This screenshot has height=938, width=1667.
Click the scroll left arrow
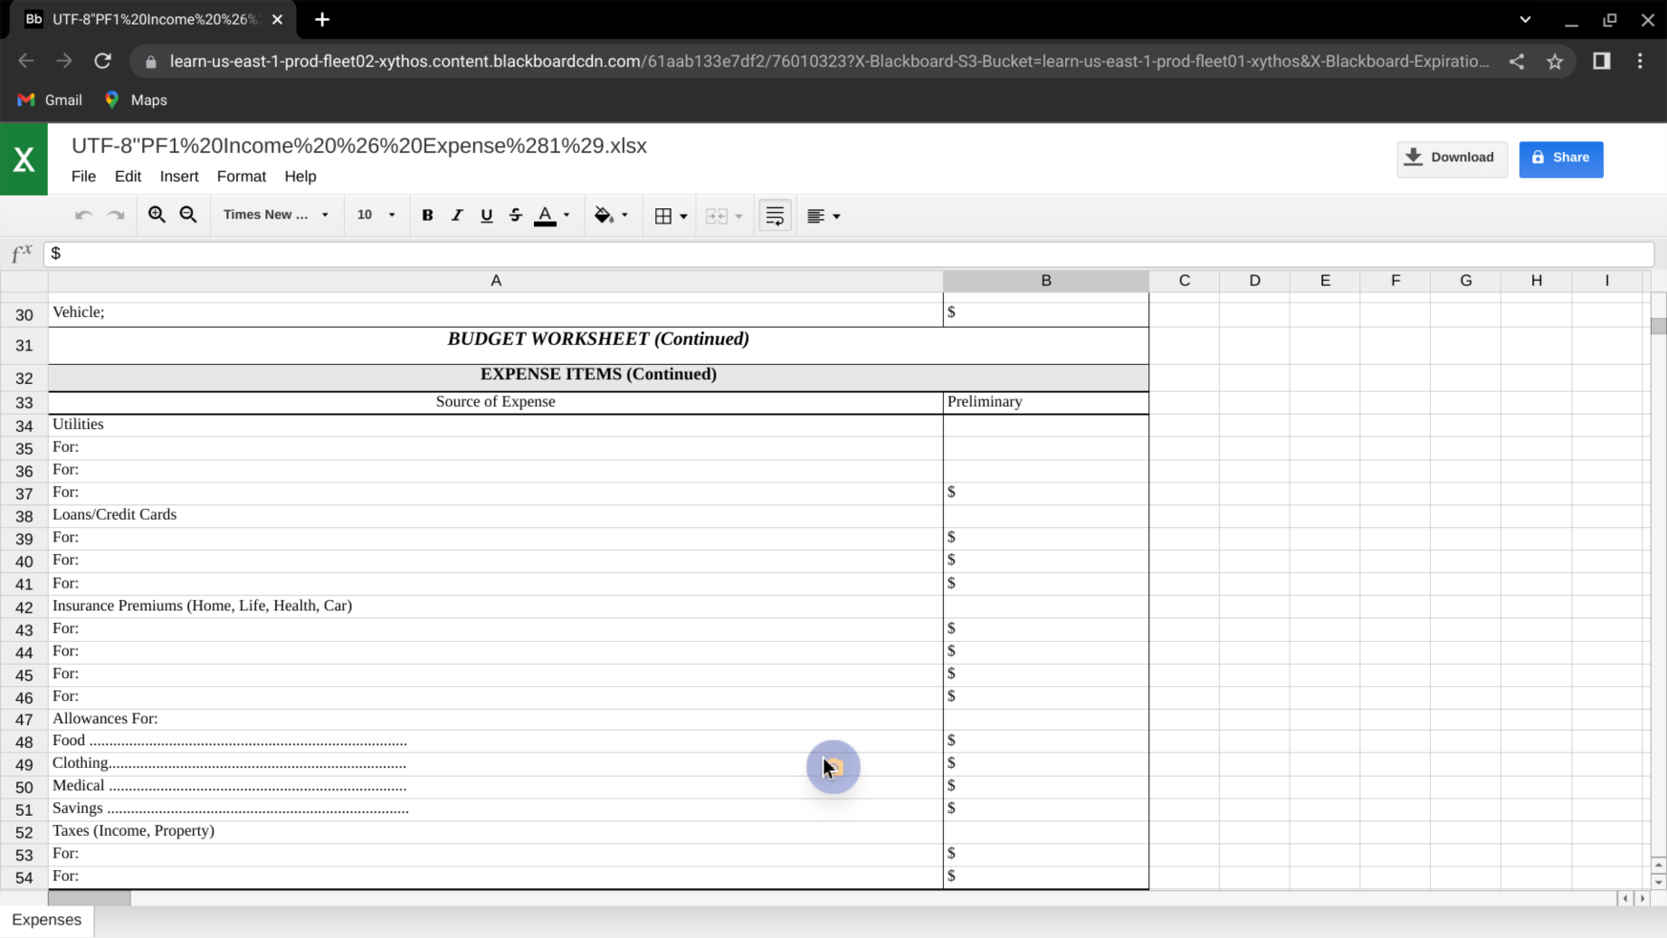click(x=1625, y=898)
